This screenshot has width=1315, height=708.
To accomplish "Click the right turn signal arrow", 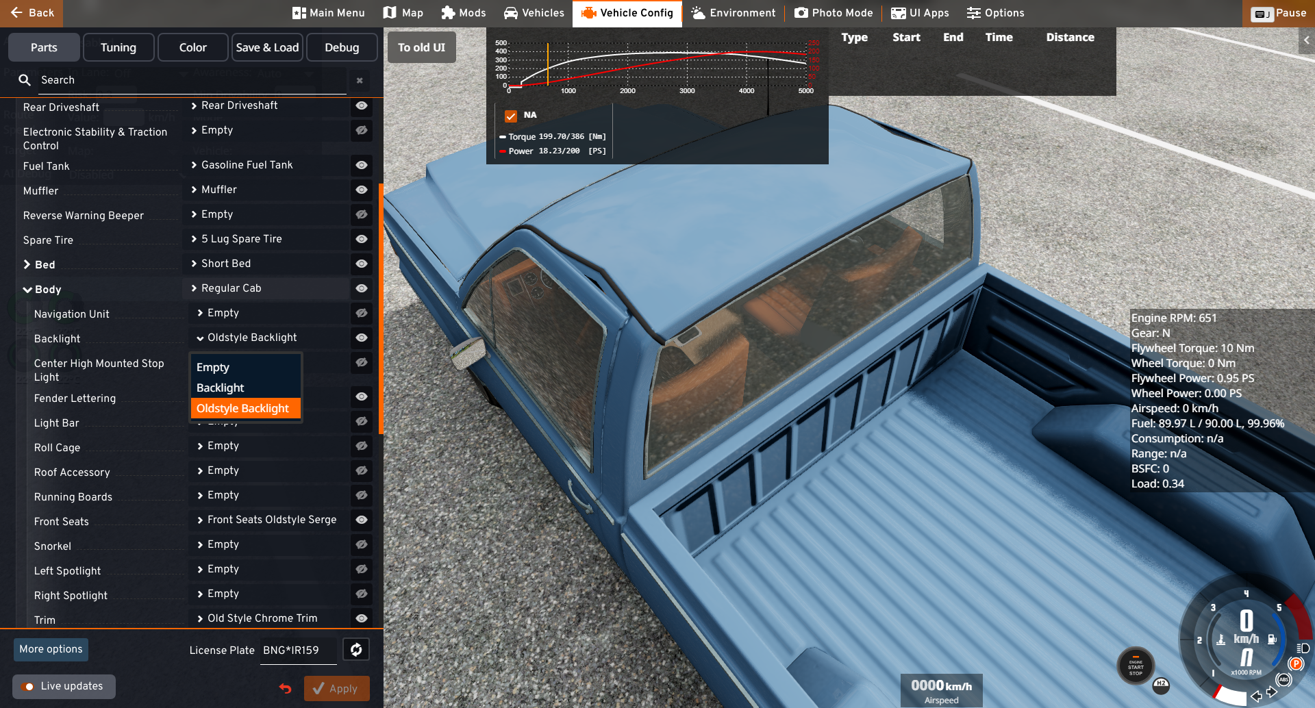I will tap(1272, 692).
